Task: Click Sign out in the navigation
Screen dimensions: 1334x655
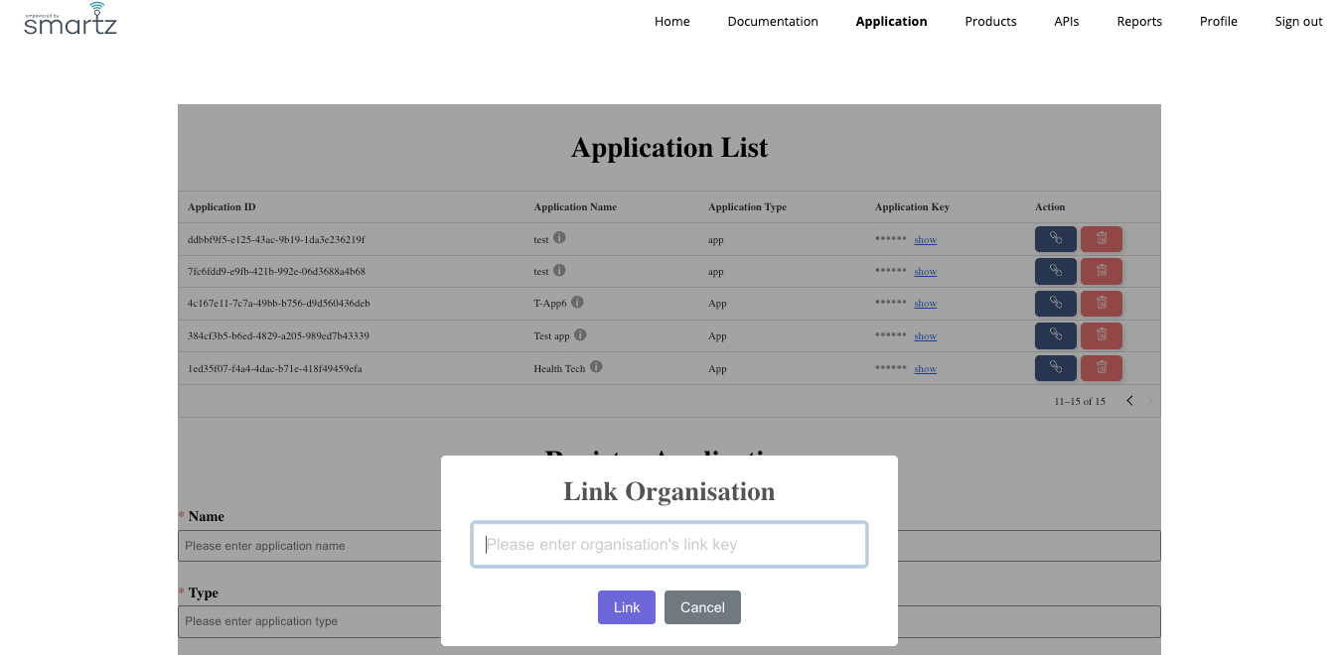Action: (1297, 22)
